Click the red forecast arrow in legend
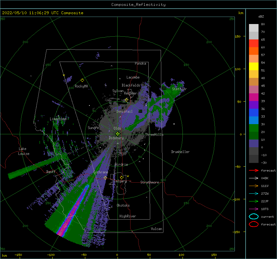The width and height of the screenshot is (277, 259). pos(254,170)
